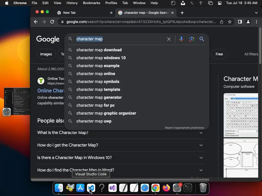The height and width of the screenshot is (196, 262).
Task: Choose suggestion "character map download"
Action: pyautogui.click(x=137, y=50)
